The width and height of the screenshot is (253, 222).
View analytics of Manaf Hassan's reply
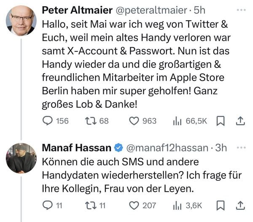[177, 205]
